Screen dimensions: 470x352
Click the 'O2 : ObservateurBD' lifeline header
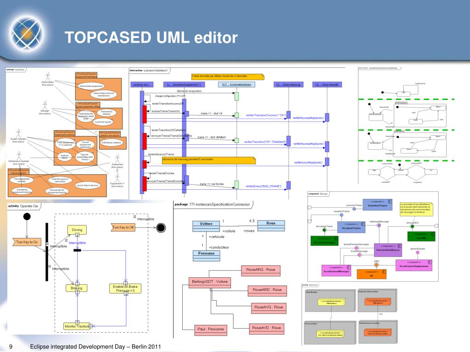(327, 85)
